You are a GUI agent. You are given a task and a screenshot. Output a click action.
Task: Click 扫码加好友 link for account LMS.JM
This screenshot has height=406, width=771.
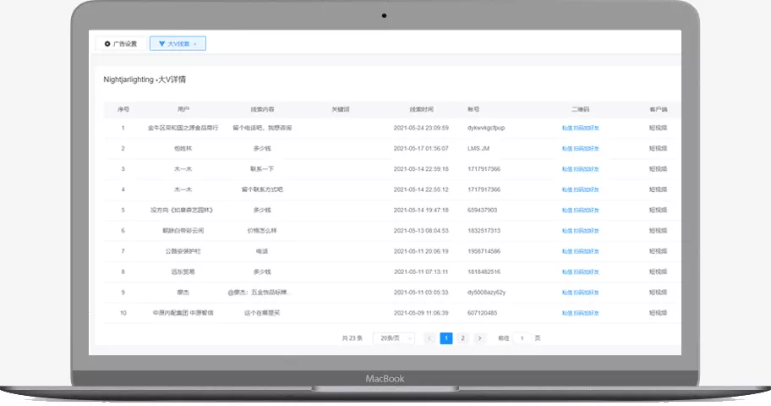click(586, 149)
